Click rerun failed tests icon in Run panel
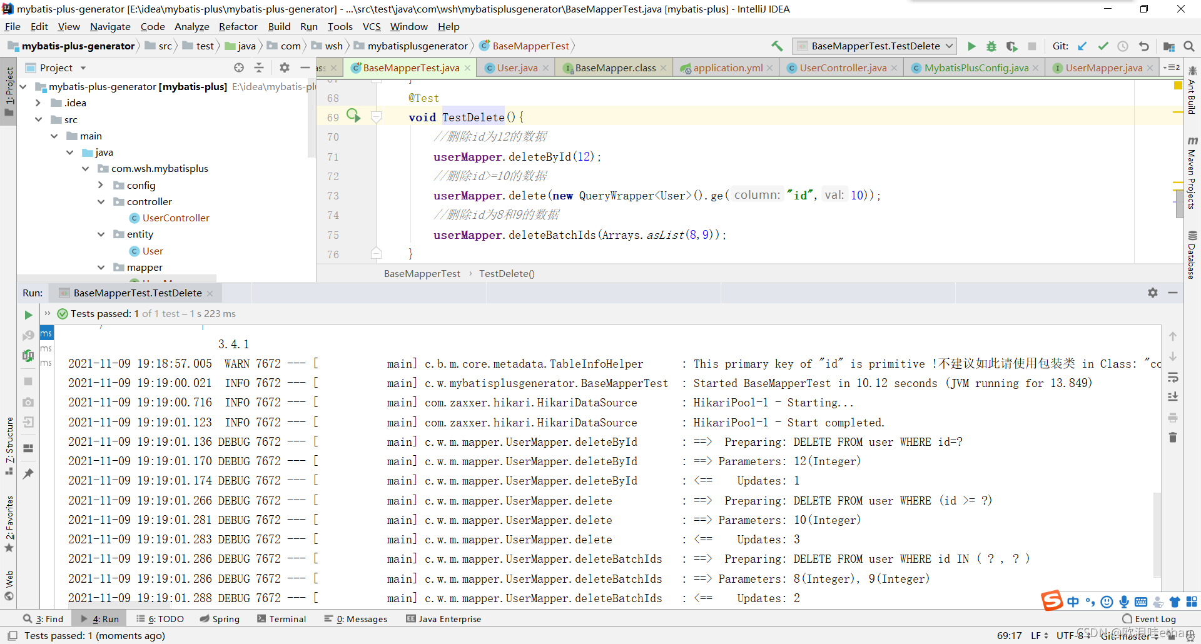 [28, 335]
